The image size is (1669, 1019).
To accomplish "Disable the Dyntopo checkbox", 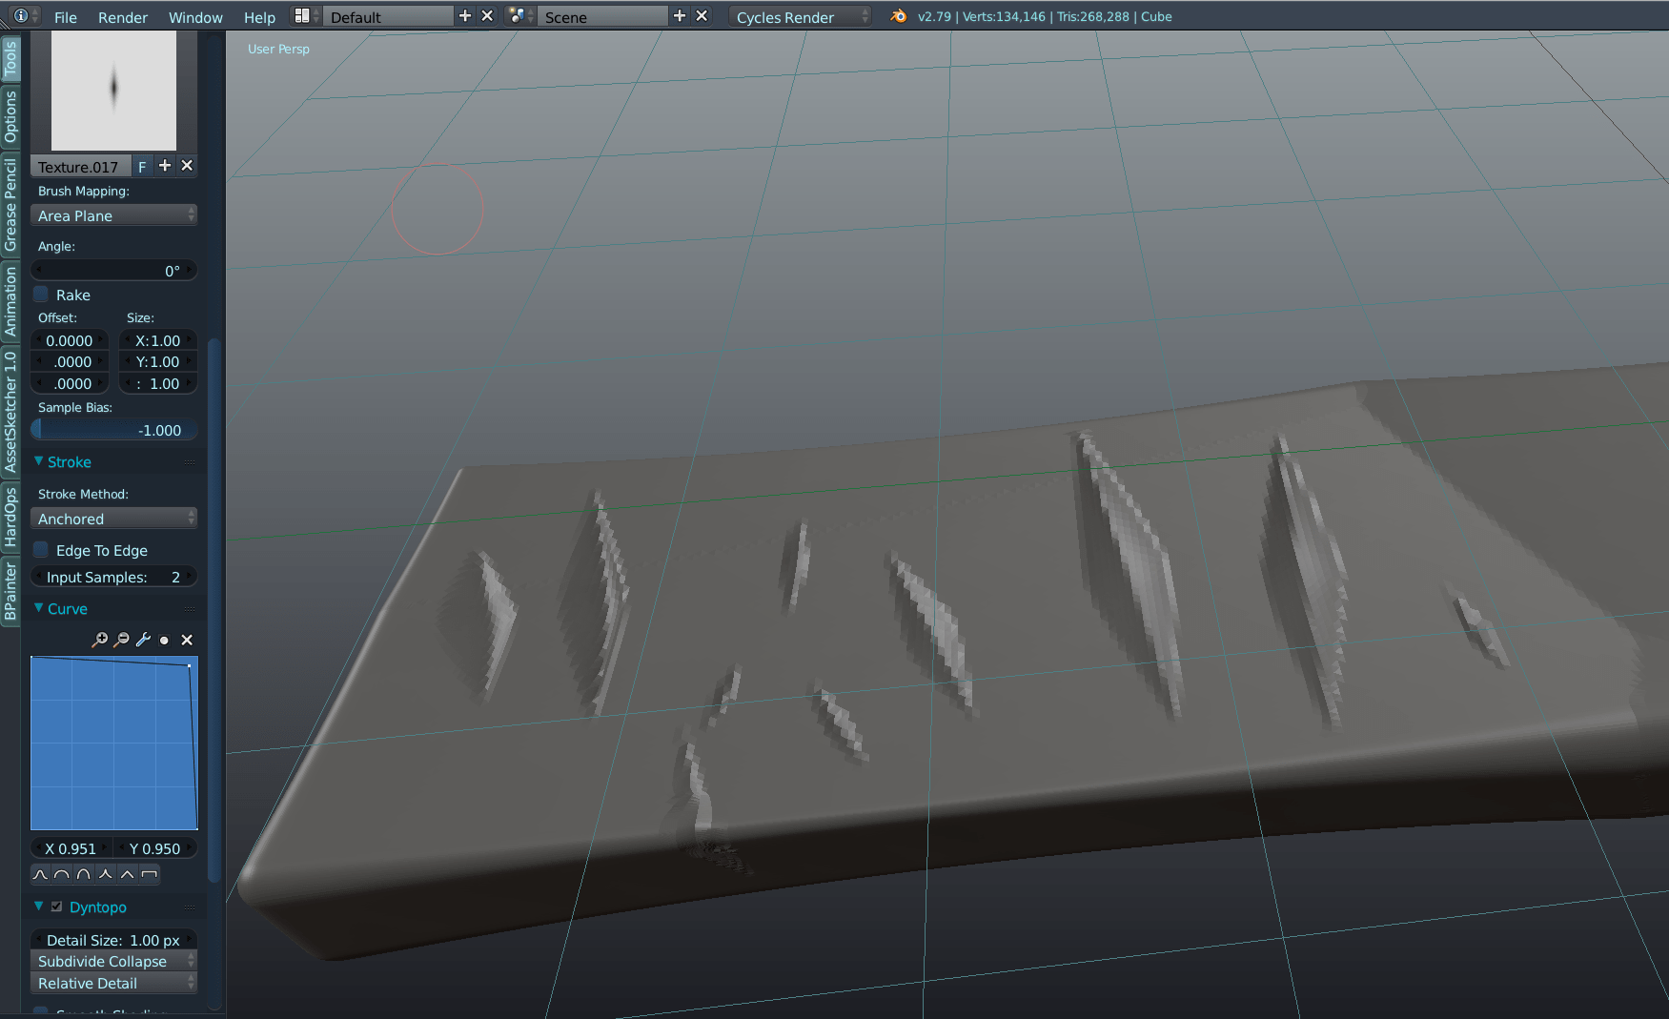I will click(x=57, y=907).
